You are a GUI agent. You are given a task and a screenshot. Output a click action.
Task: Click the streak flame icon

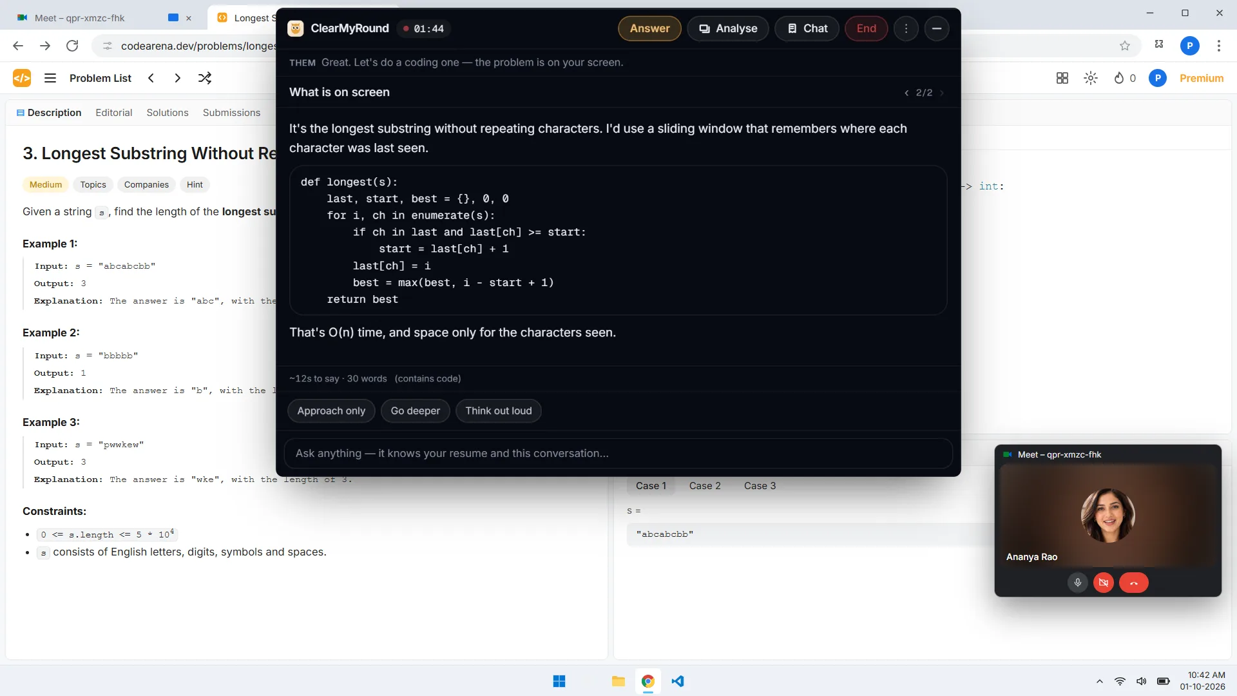(1119, 78)
